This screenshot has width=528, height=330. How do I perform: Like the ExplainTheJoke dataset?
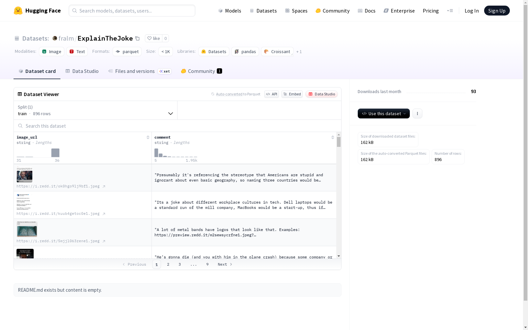pos(153,38)
